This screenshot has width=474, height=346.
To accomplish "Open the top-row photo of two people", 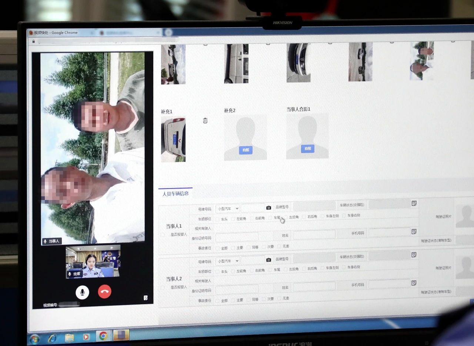I will 422,61.
